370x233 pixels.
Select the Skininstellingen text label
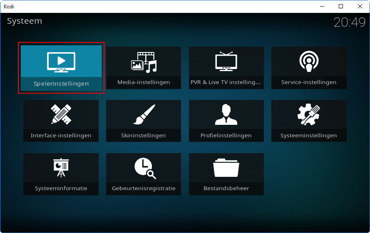144,135
